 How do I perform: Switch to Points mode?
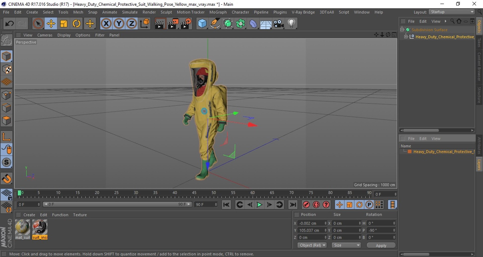tap(7, 95)
